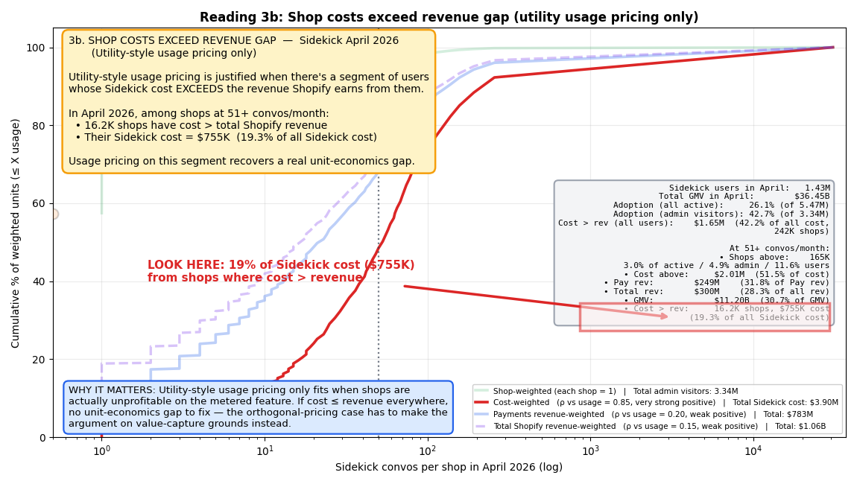The image size is (857, 484).
Task: Click the stats row "Total GMV in April: $36.45B"
Action: [x=744, y=196]
